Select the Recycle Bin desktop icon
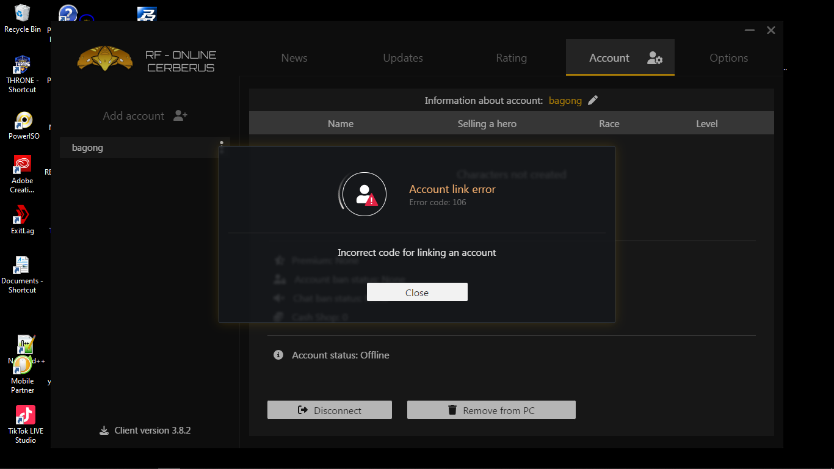 click(23, 18)
